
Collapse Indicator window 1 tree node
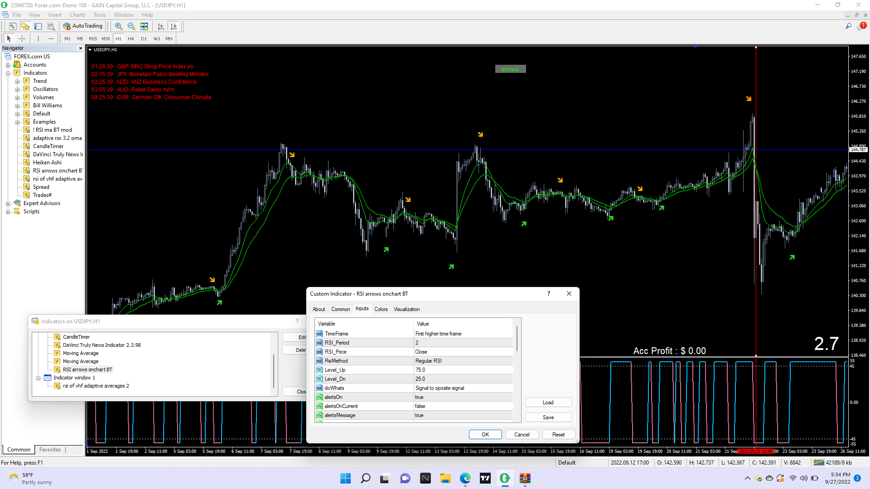39,378
